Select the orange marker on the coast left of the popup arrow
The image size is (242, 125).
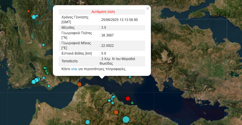point(79,84)
